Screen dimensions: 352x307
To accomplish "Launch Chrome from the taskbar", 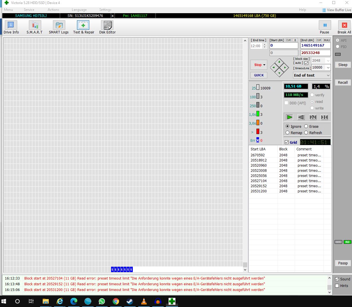I will tap(116, 301).
